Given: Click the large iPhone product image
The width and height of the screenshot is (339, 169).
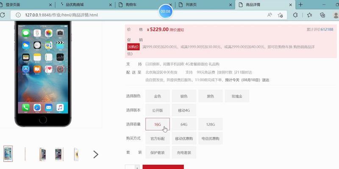Looking at the screenshot, I should (x=43, y=73).
